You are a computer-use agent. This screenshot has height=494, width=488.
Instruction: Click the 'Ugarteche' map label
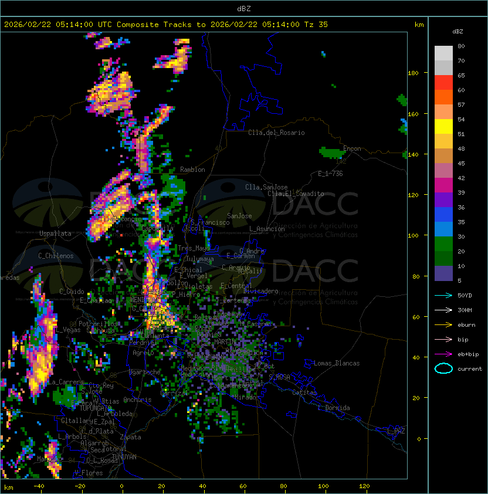click(145, 372)
